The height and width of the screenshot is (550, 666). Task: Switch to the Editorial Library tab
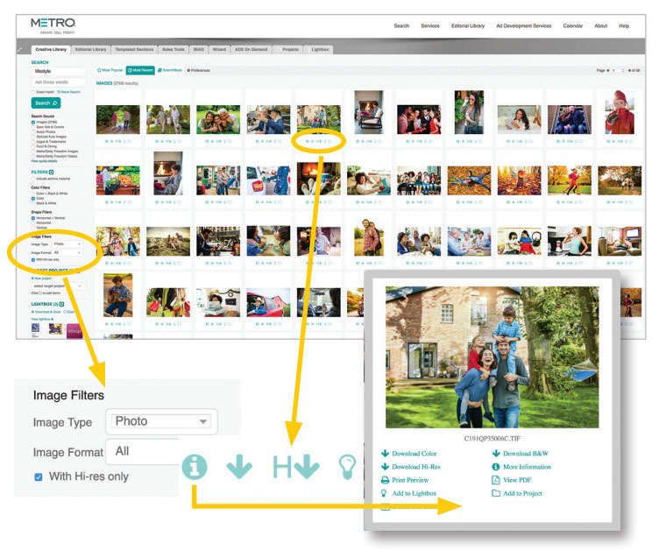(91, 50)
